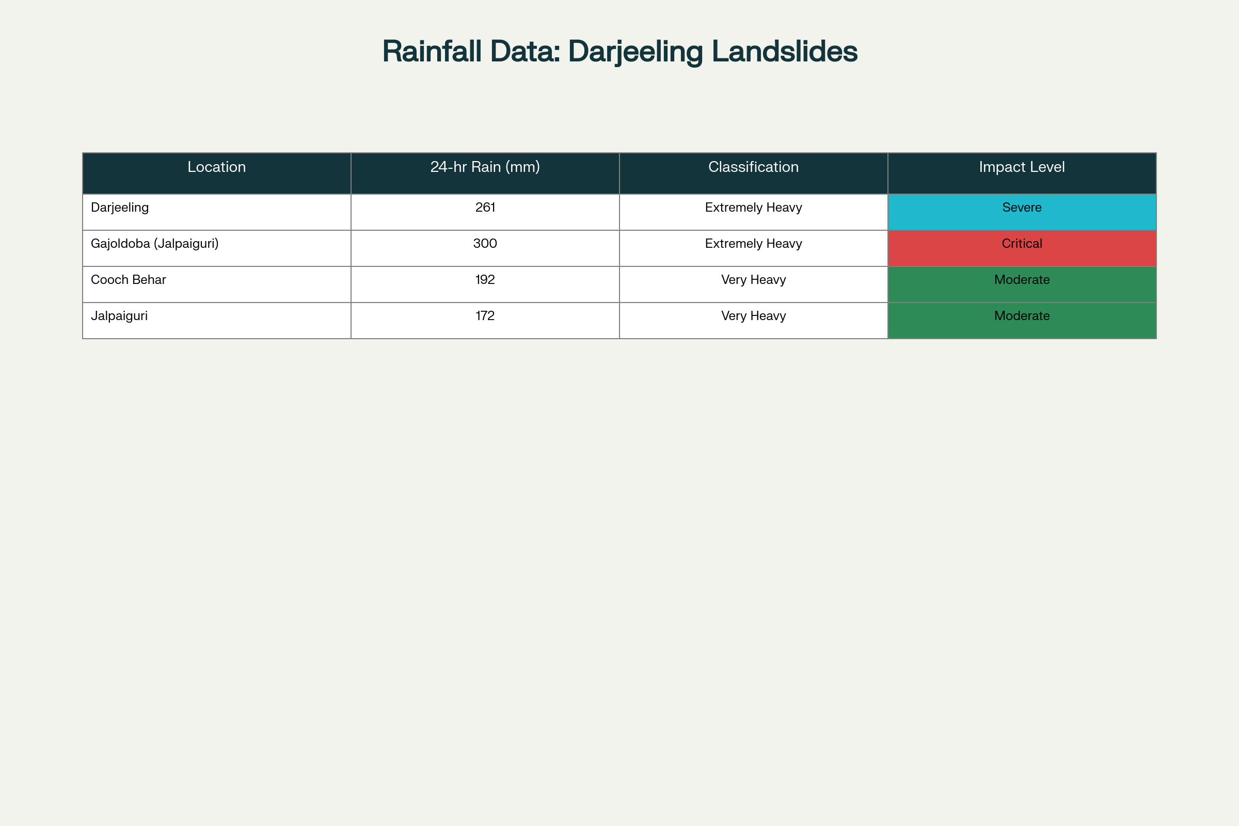
Task: Click the red 'Critical' impact cell
Action: 1022,243
